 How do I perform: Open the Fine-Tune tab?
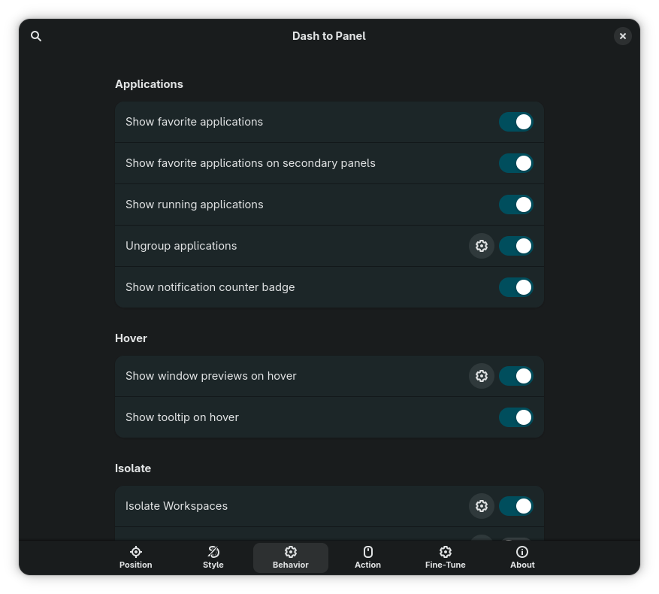tap(446, 557)
